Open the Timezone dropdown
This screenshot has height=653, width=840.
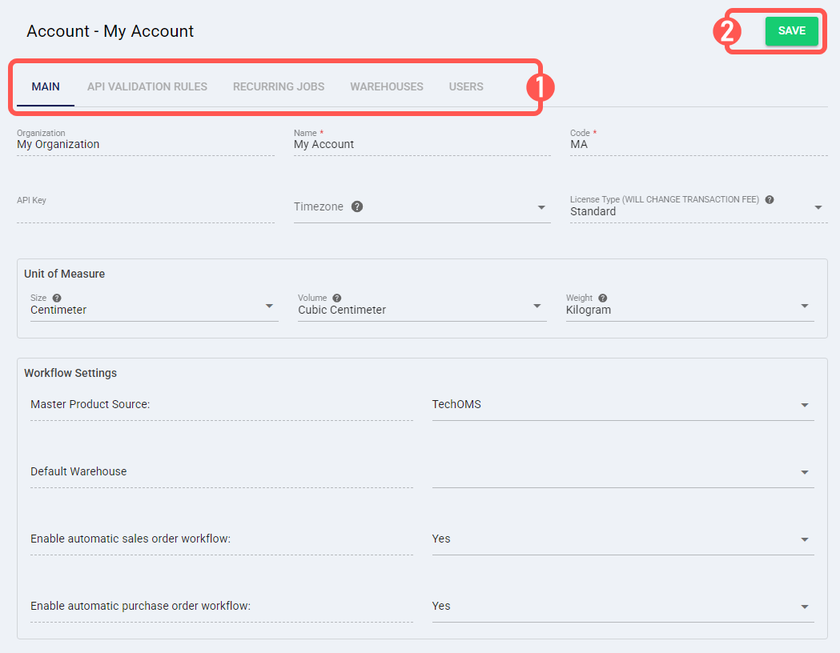(422, 207)
